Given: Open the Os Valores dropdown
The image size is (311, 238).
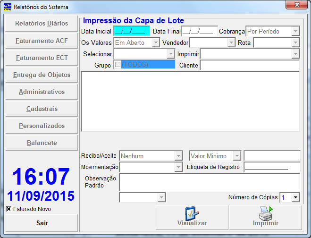Looking at the screenshot, I should click(x=156, y=42).
